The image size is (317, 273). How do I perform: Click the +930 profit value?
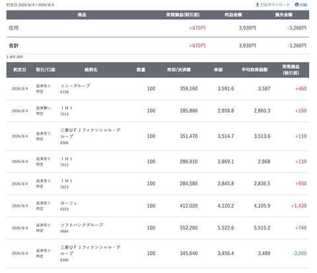pyautogui.click(x=300, y=183)
